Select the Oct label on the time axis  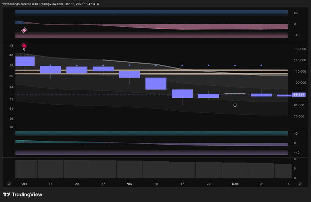click(x=24, y=183)
